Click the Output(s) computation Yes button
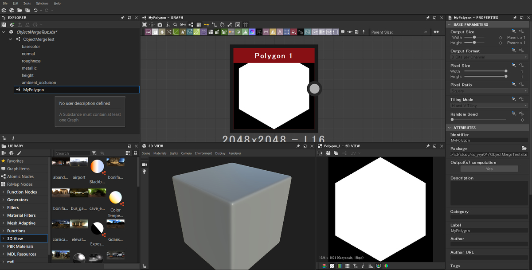The image size is (532, 270). click(489, 169)
